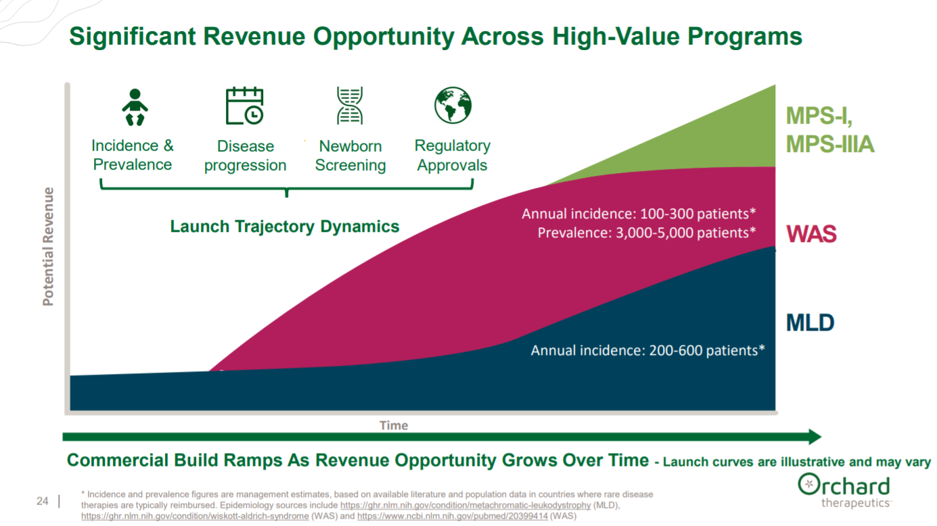Click the slide title heading

click(436, 36)
